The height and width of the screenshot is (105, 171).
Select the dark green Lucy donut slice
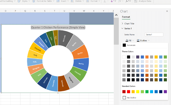pyautogui.click(x=51, y=38)
